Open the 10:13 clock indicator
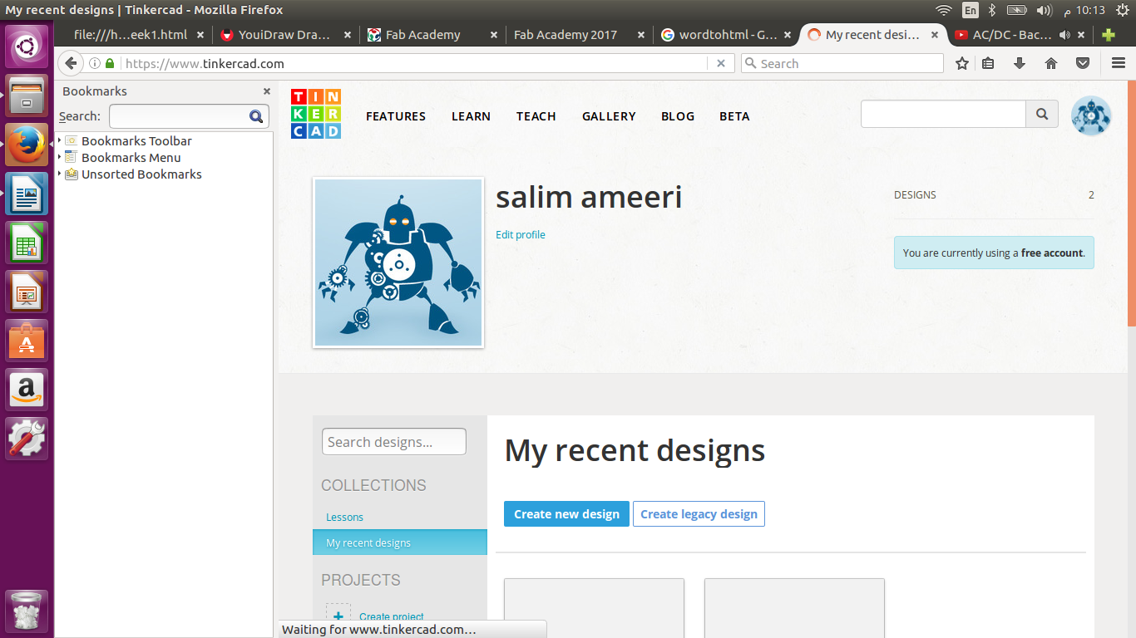Viewport: 1136px width, 638px height. coord(1084,10)
